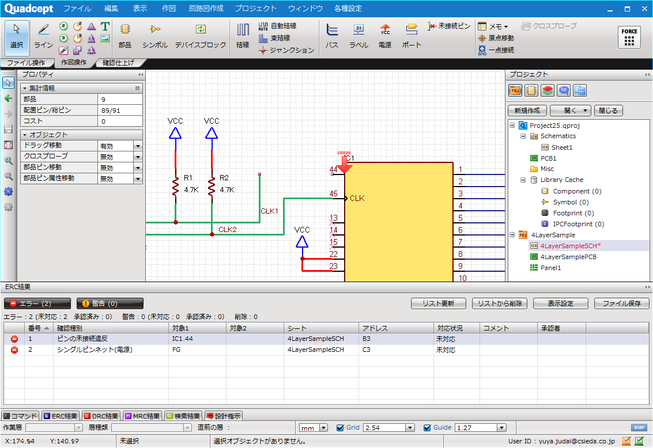Toggle the Guide checkbox
The image size is (653, 448).
(427, 428)
